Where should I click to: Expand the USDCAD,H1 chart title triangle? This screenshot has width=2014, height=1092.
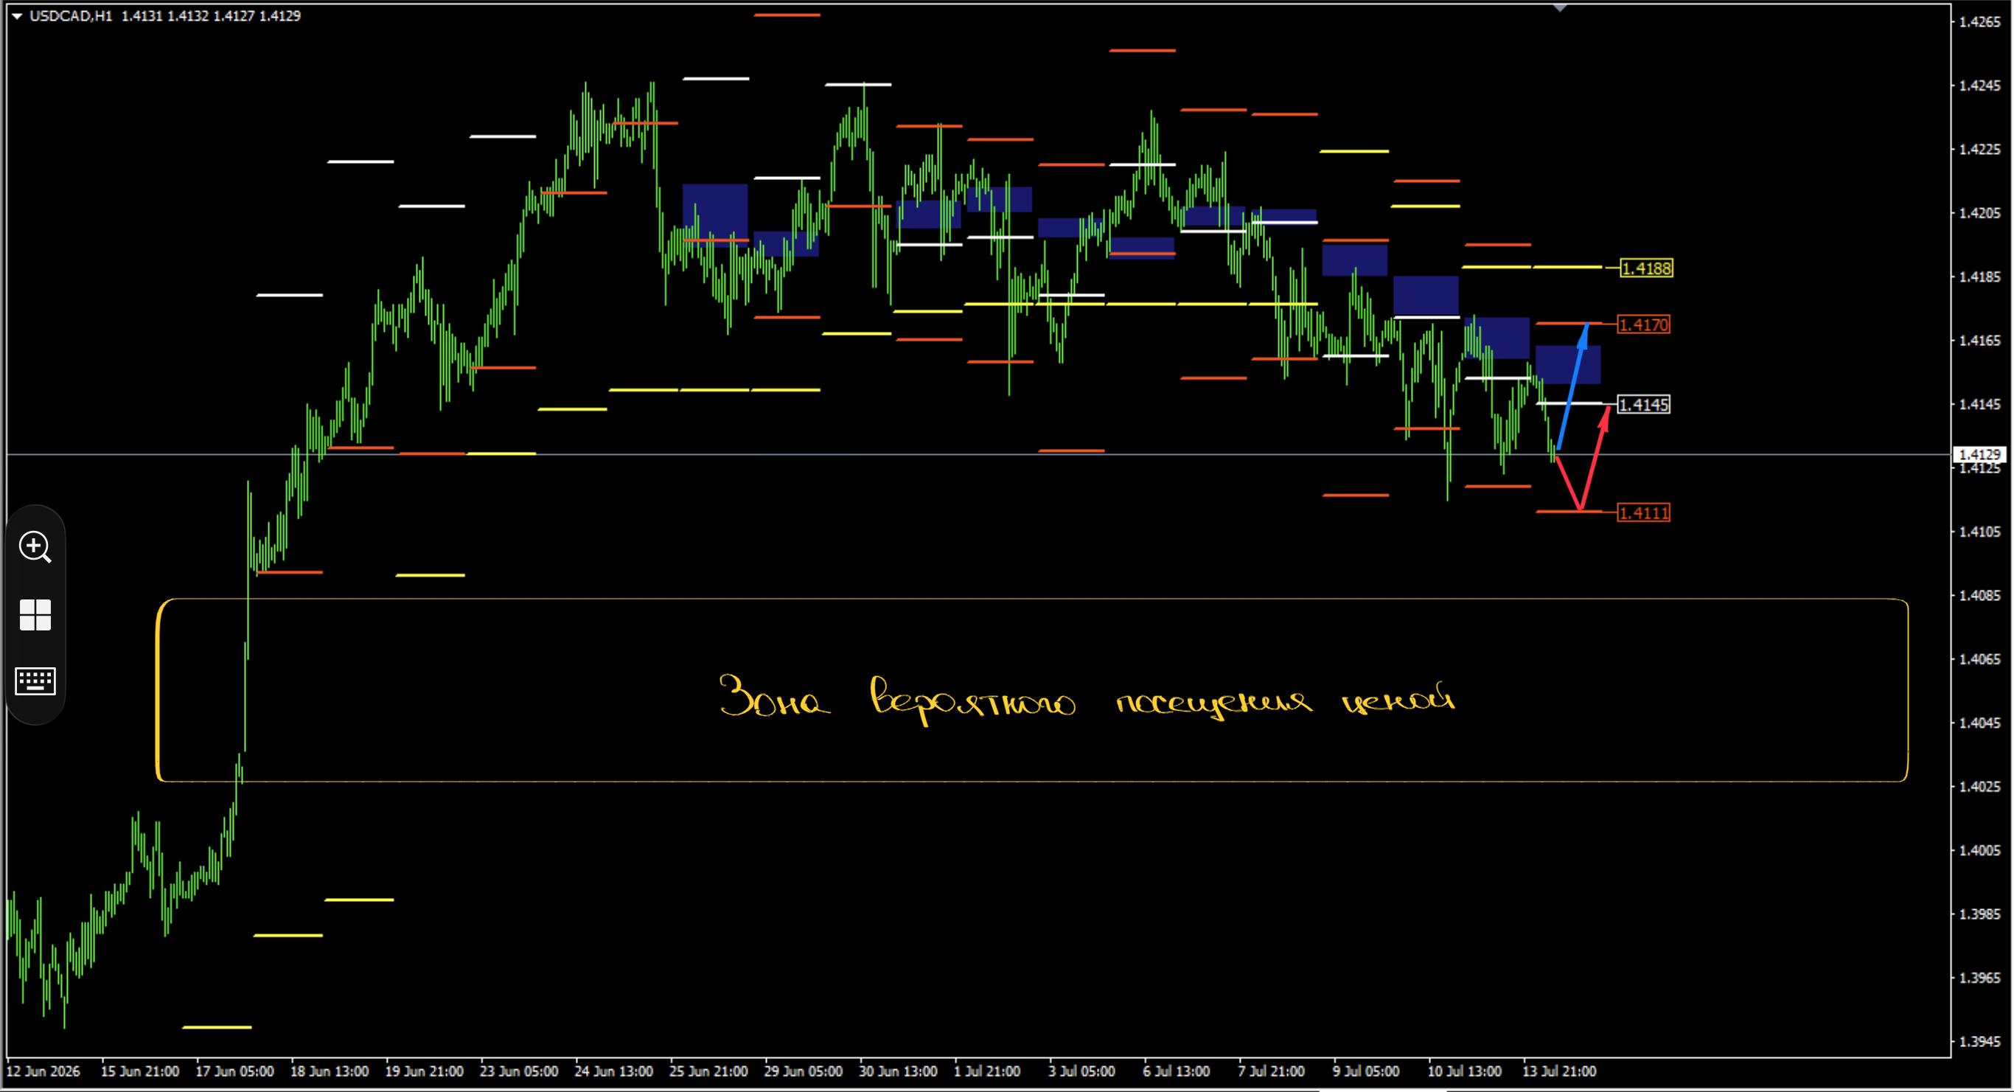(16, 15)
